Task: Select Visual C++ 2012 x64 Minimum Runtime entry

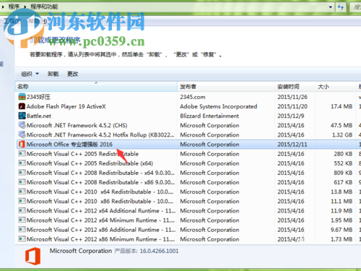Action: [100, 220]
